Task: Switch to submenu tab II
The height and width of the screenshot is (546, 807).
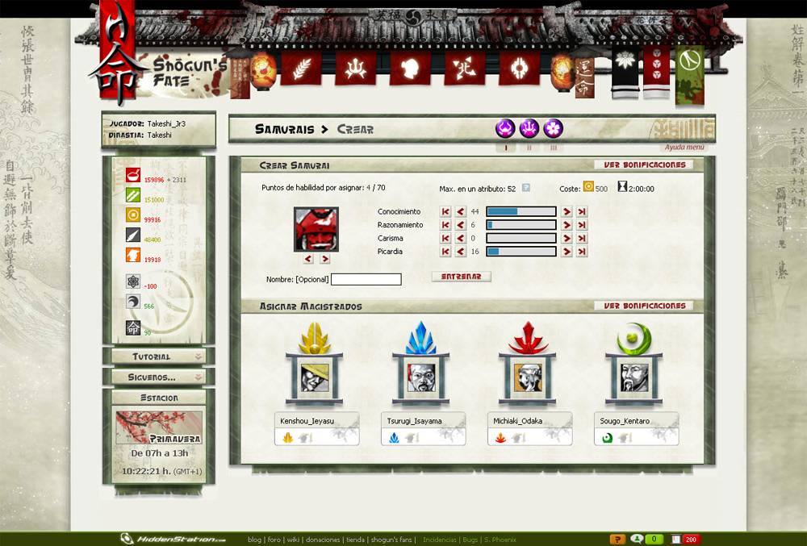Action: tap(529, 148)
